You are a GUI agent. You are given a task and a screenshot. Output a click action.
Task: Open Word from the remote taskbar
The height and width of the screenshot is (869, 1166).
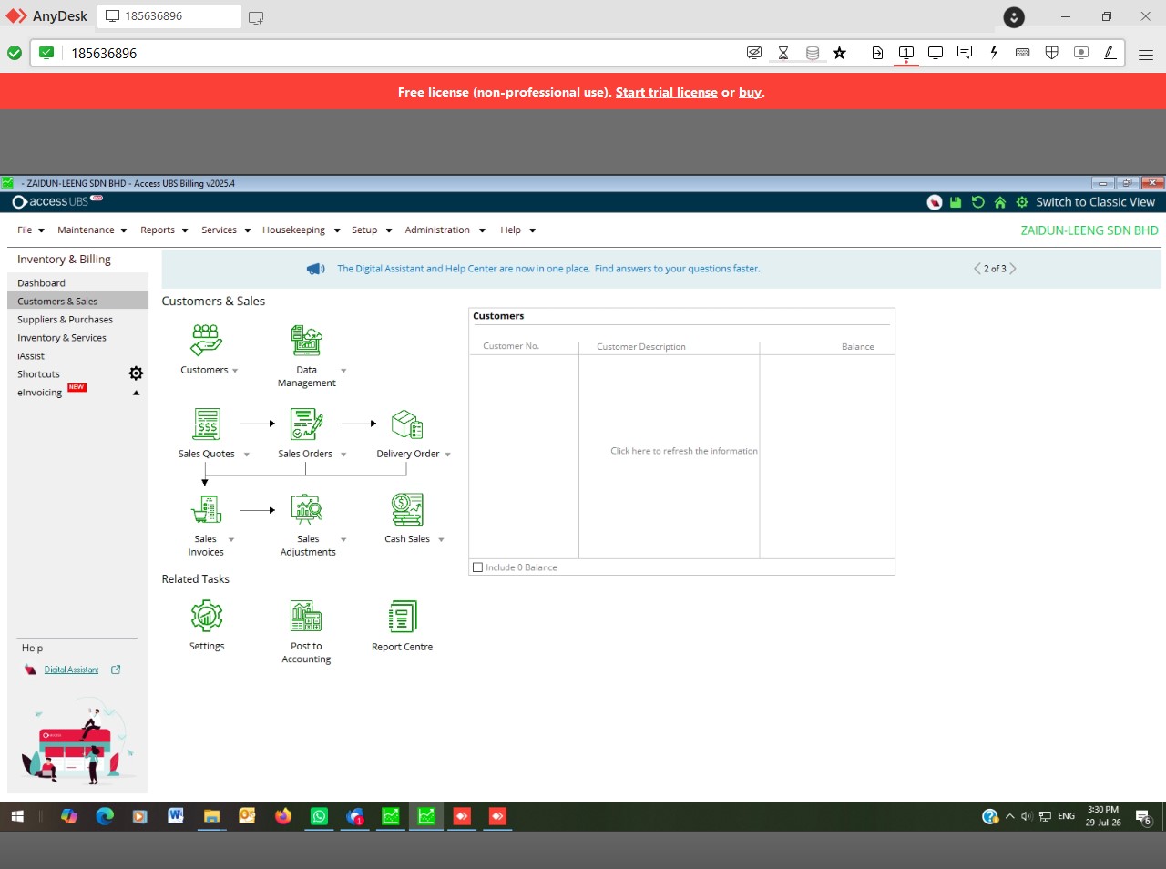tap(176, 816)
